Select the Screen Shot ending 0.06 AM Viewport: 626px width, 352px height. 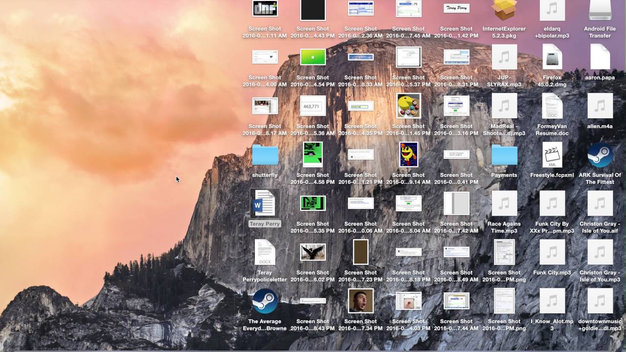point(360,203)
